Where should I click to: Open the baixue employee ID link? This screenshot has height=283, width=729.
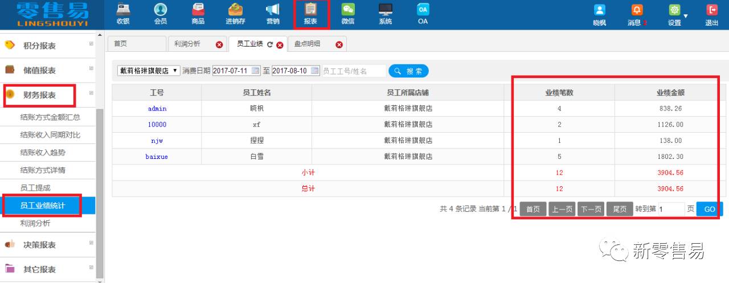[157, 157]
